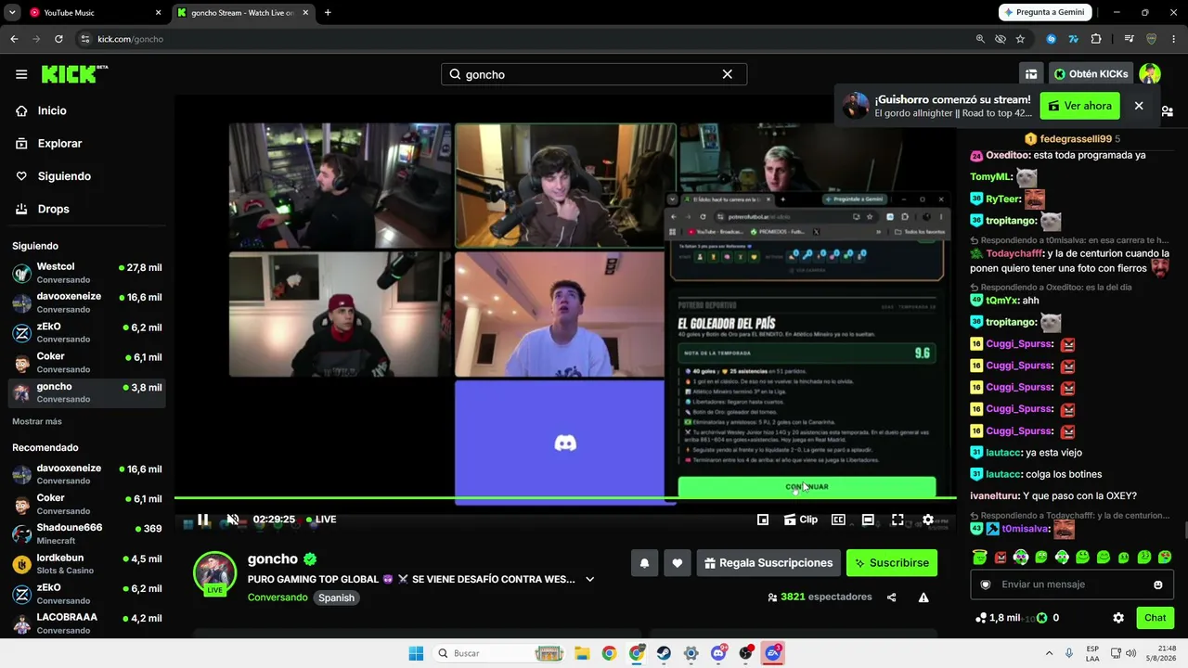
Task: Open the Chrome extensions puzzle menu
Action: coord(1096,39)
